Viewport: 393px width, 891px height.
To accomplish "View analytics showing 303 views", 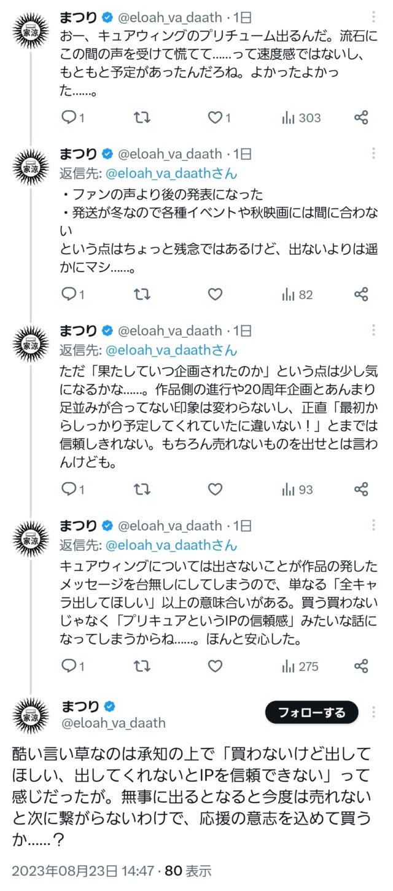I will click(301, 118).
